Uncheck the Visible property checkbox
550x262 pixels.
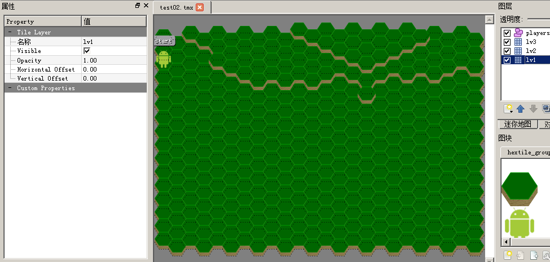[x=87, y=51]
